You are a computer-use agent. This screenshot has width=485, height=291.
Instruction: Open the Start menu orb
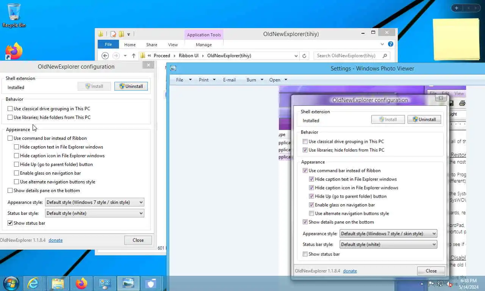(11, 283)
